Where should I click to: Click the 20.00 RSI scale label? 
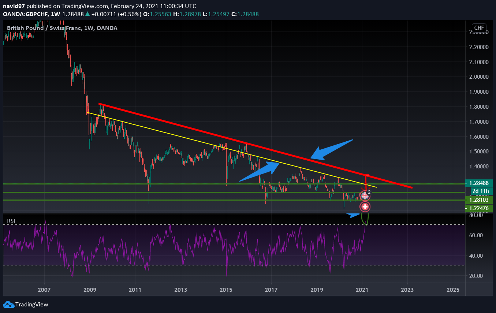click(476, 276)
